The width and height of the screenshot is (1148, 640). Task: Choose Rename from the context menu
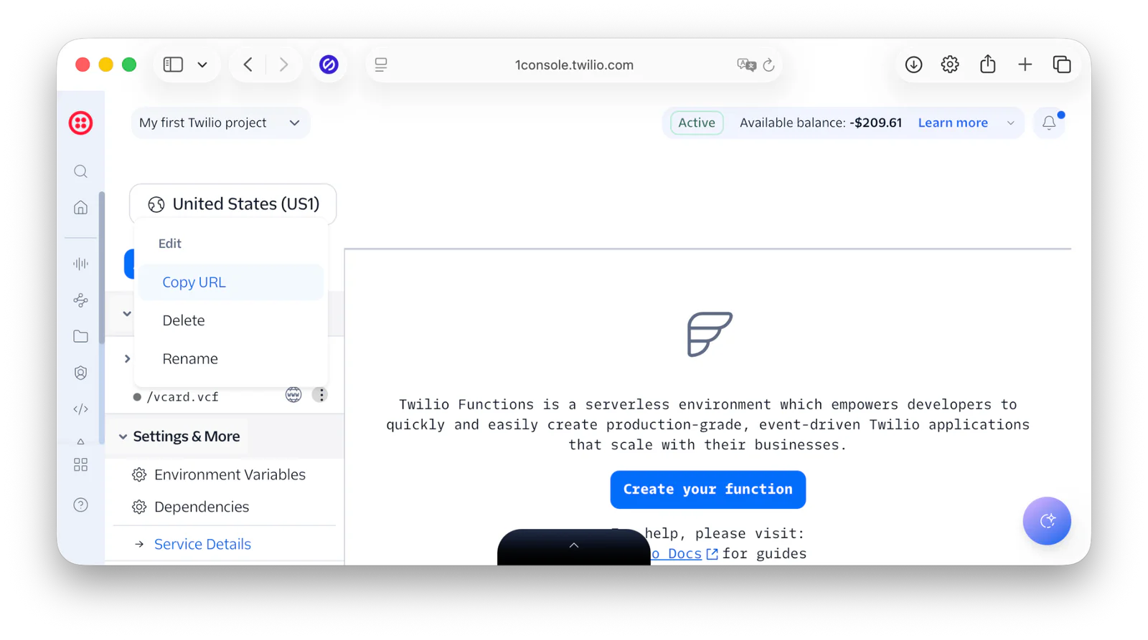232,358
